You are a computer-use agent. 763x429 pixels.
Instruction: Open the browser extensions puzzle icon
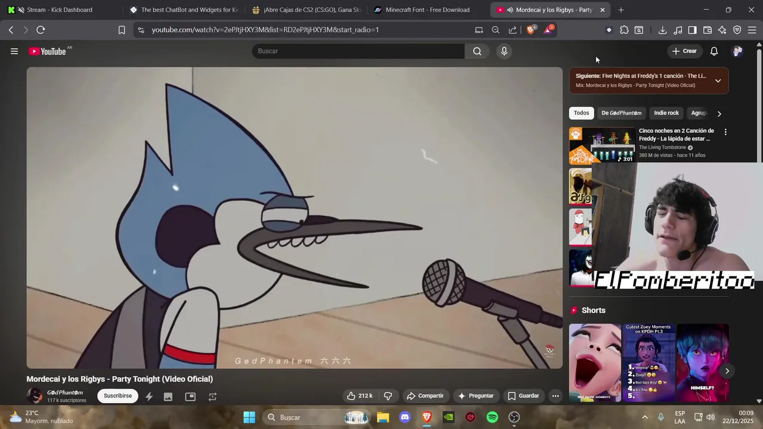(x=624, y=30)
